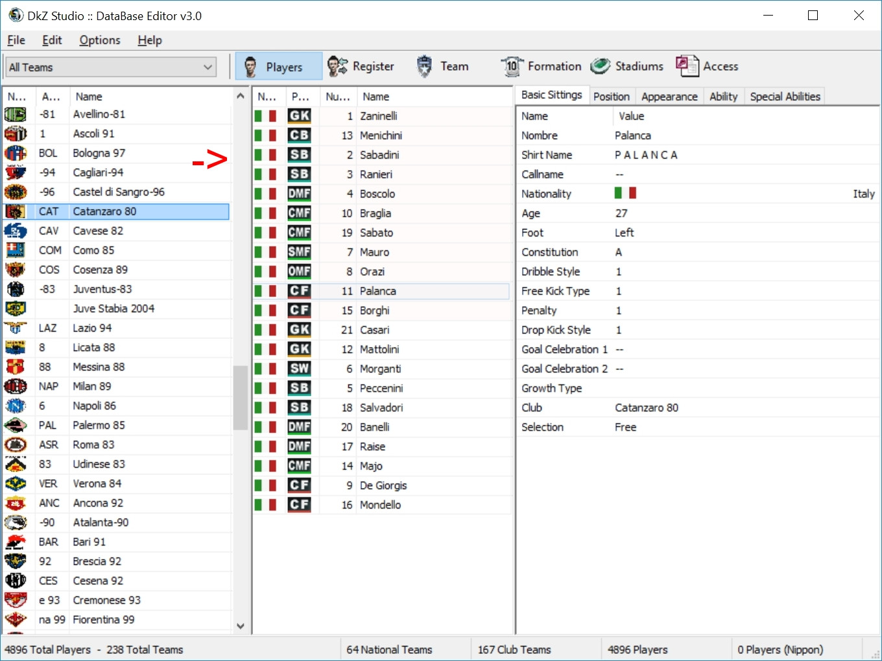Viewport: 882px width, 661px height.
Task: Click the Formation jersey icon
Action: click(512, 66)
